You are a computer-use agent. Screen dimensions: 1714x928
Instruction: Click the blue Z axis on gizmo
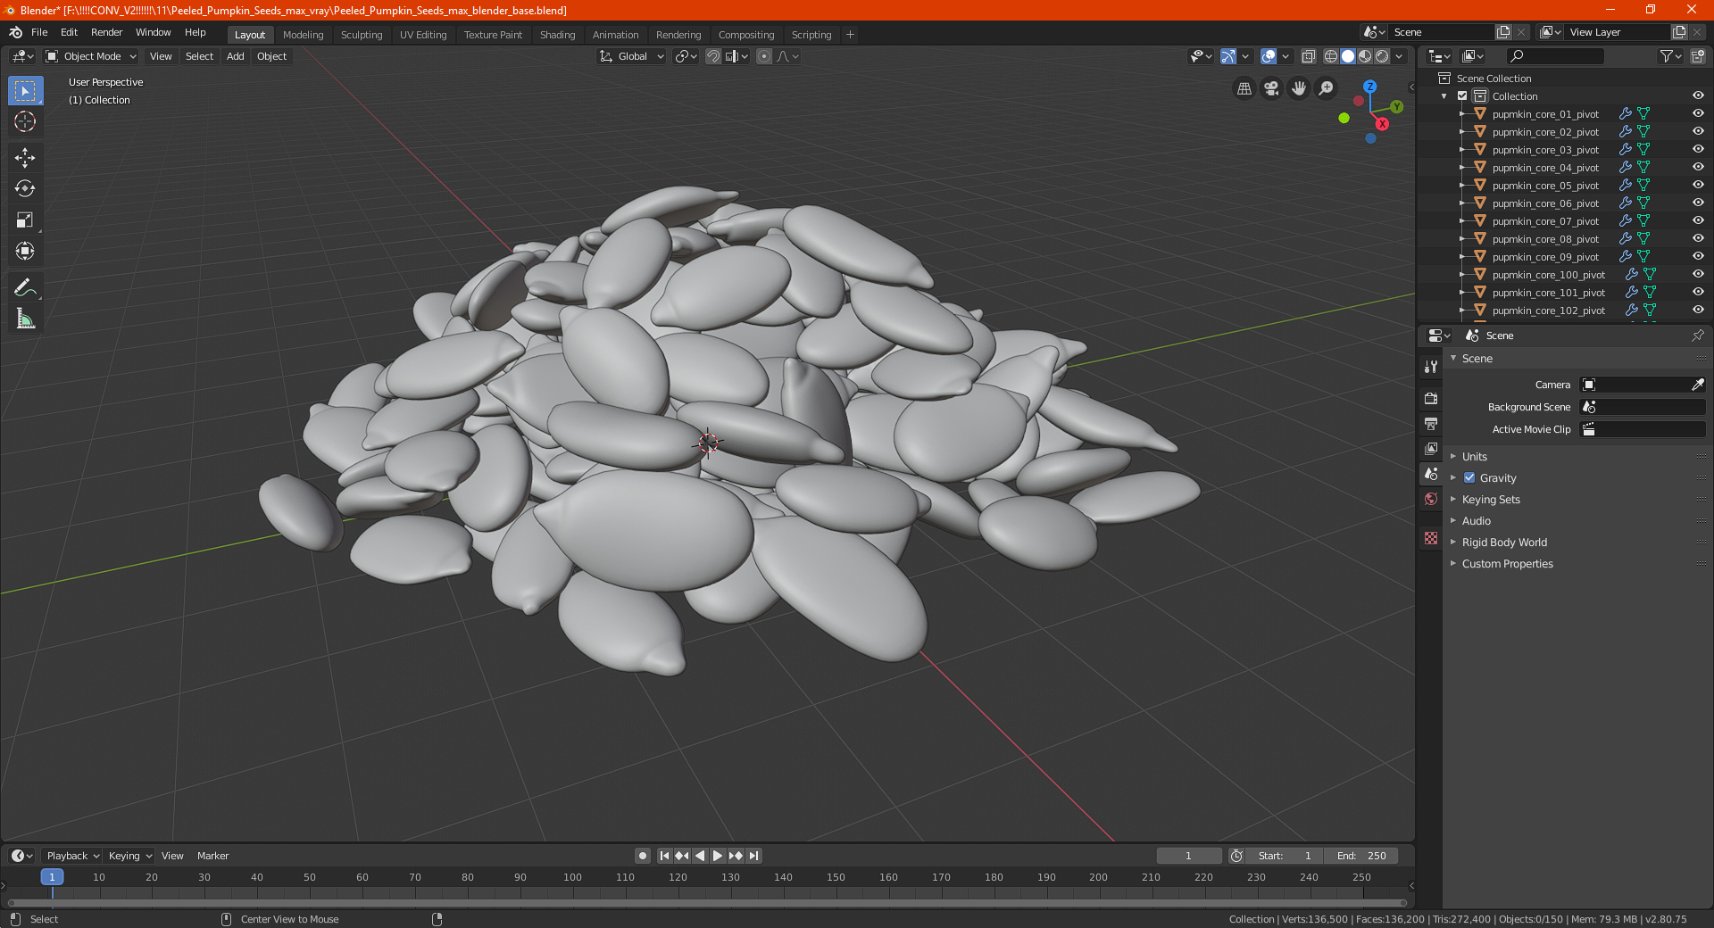[x=1369, y=87]
